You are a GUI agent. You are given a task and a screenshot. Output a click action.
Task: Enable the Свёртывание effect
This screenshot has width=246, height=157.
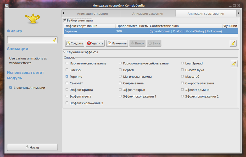[120, 83]
